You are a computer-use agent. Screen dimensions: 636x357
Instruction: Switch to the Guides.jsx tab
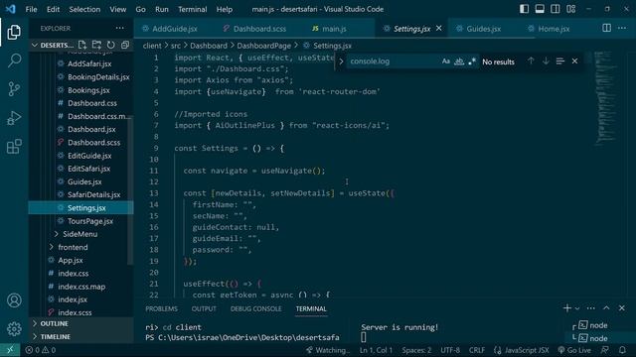coord(484,29)
